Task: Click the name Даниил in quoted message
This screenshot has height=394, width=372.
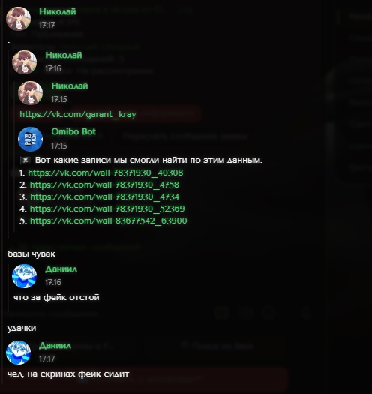Action: click(61, 269)
